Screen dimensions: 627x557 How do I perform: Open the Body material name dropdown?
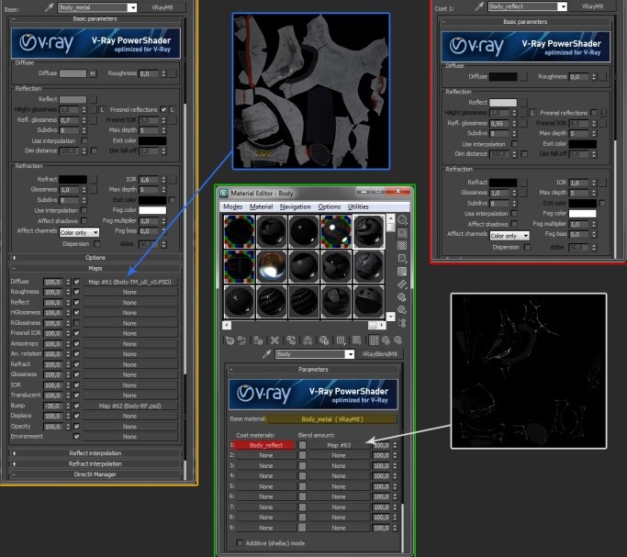click(350, 354)
